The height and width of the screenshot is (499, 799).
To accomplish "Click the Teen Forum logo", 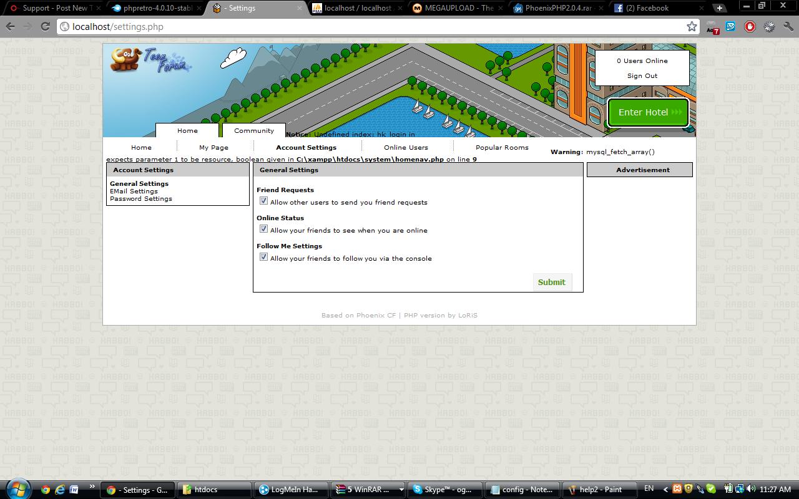I will pyautogui.click(x=151, y=61).
